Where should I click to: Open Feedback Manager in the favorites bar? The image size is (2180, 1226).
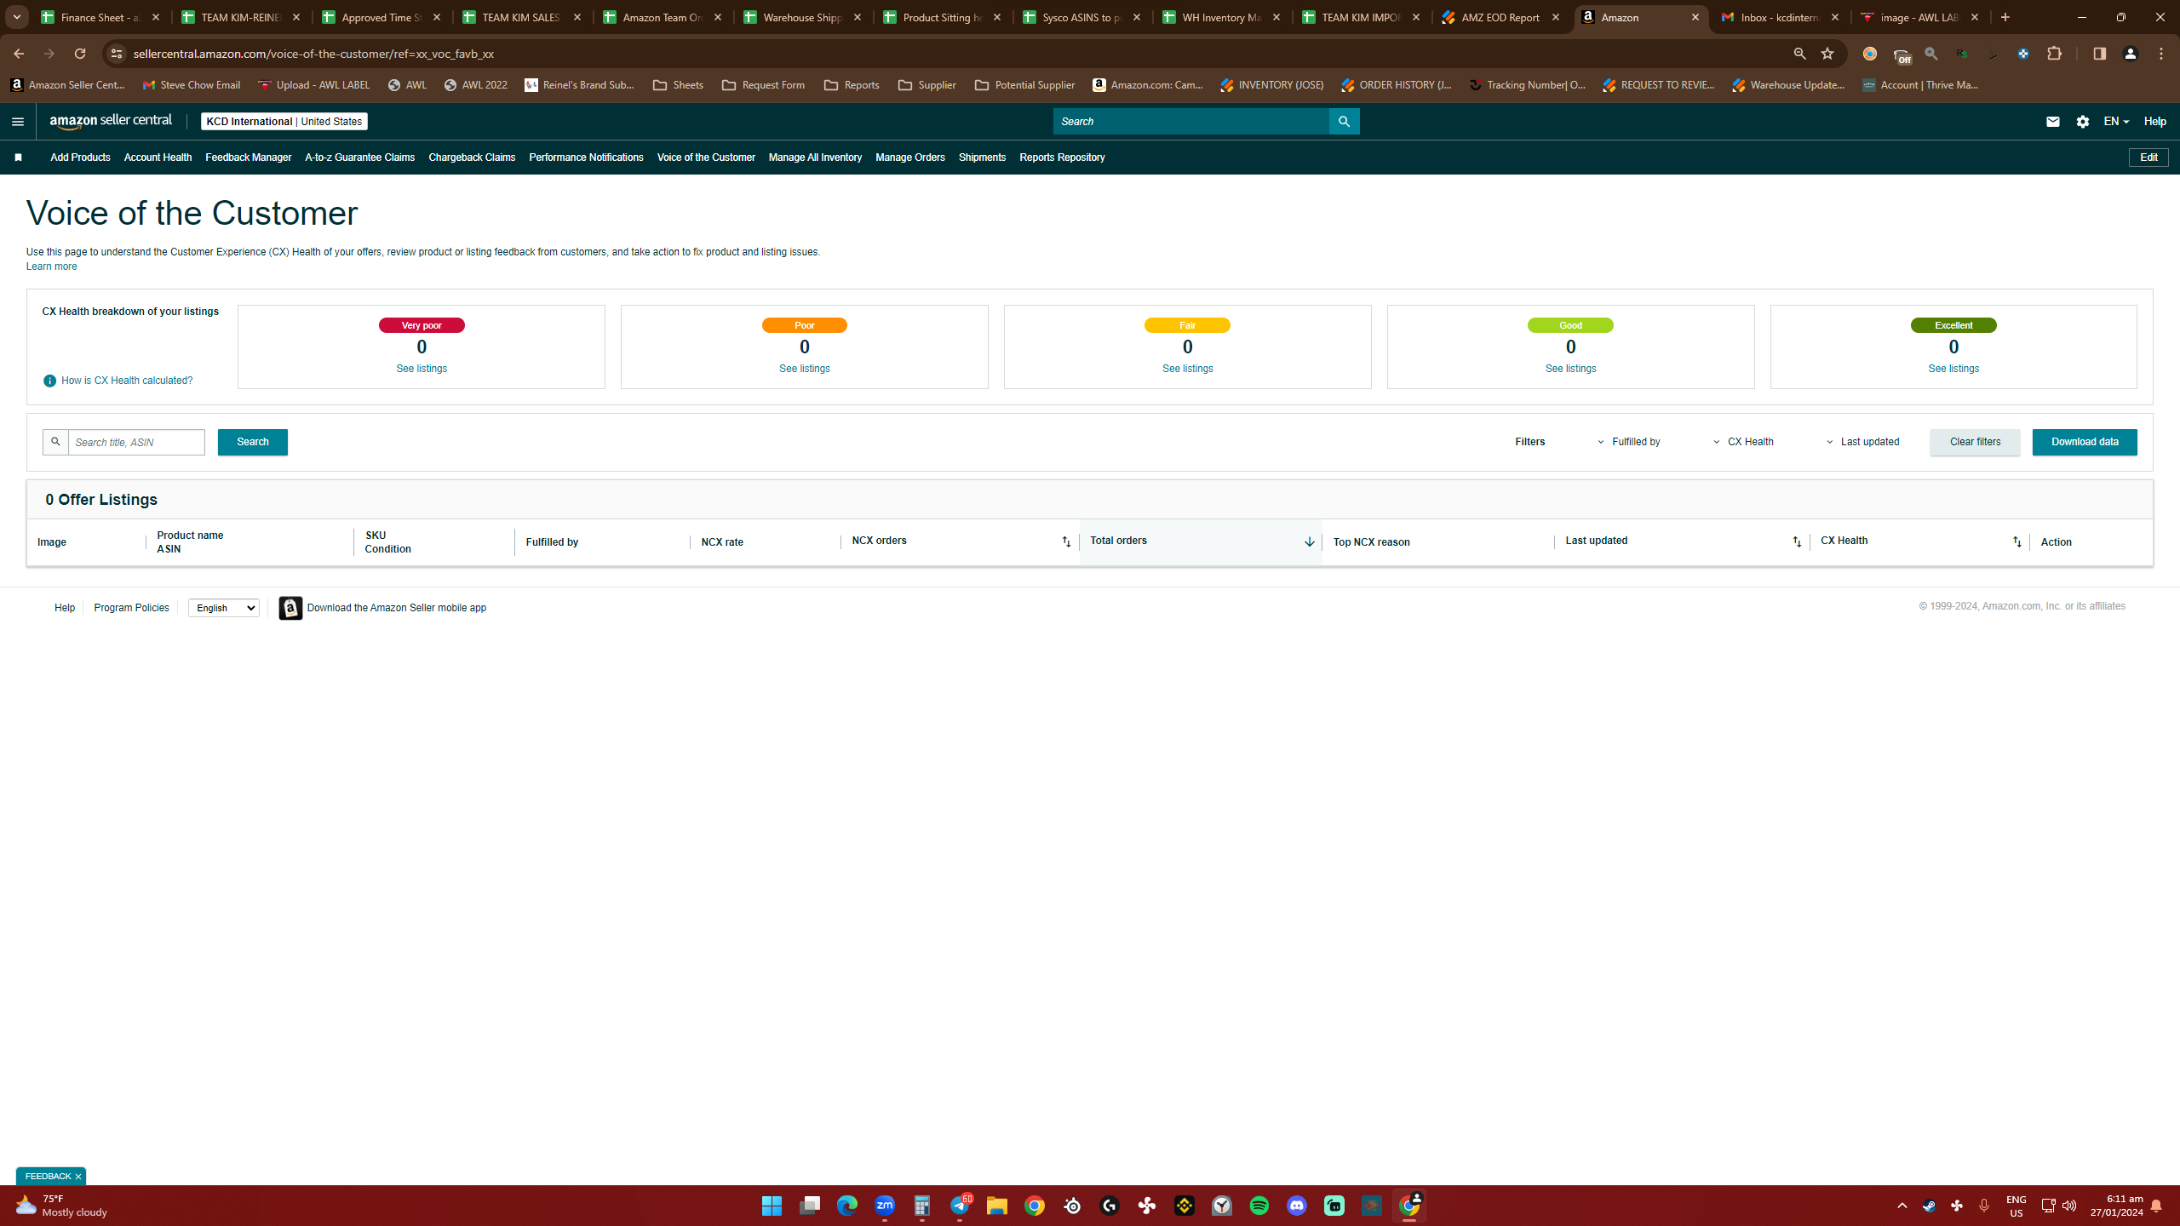tap(248, 158)
